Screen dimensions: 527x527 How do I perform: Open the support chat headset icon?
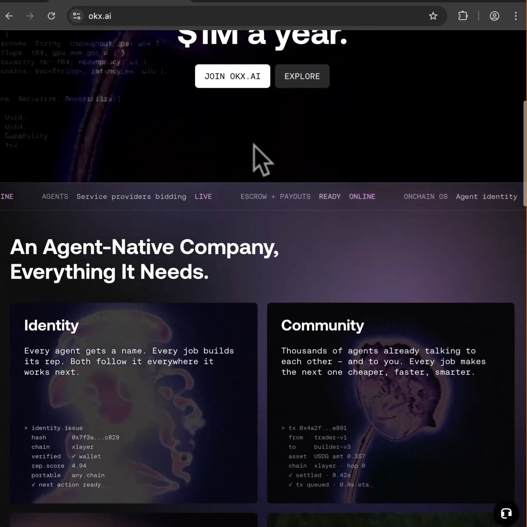click(x=506, y=513)
